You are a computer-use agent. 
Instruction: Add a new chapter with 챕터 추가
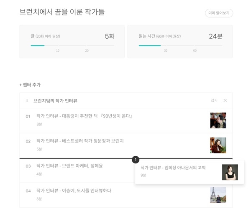pyautogui.click(x=30, y=85)
